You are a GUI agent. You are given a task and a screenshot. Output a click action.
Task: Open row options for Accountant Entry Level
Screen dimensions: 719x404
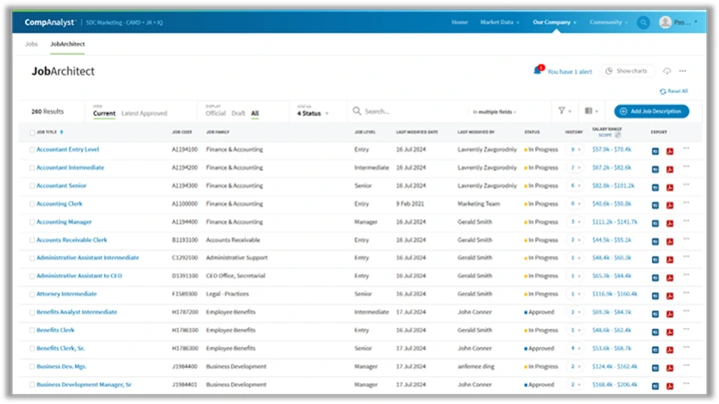[686, 148]
